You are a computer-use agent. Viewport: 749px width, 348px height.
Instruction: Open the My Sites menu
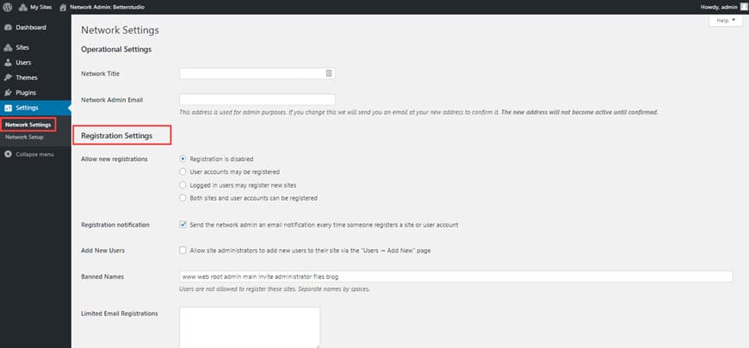(x=35, y=7)
